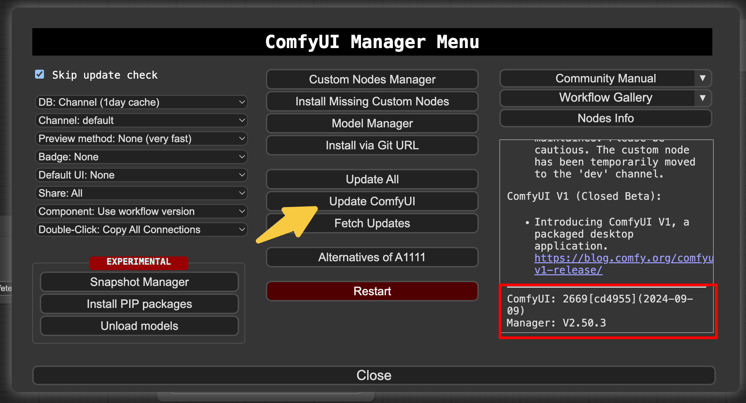Screen dimensions: 746x403
Task: Open the Model Manager
Action: pyautogui.click(x=372, y=123)
